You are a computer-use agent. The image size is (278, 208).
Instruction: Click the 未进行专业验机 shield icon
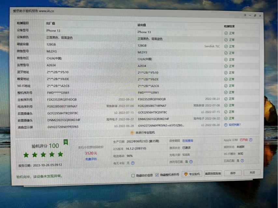point(132,133)
